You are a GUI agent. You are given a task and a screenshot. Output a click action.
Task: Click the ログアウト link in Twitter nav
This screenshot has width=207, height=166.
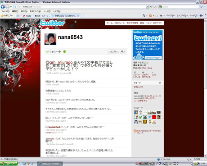coord(157,23)
